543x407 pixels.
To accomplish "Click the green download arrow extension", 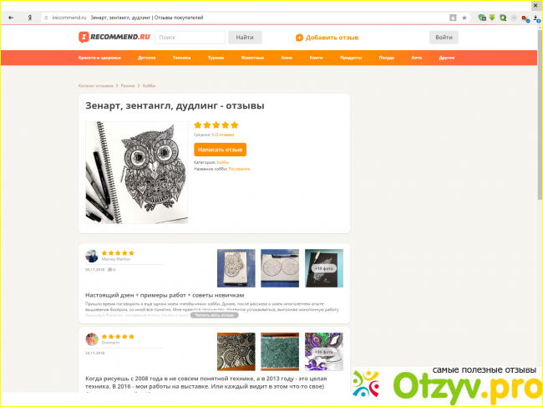I will (x=492, y=18).
